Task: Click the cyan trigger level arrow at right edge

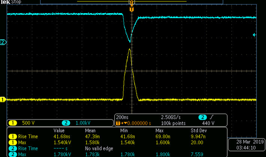Action: tap(254, 35)
